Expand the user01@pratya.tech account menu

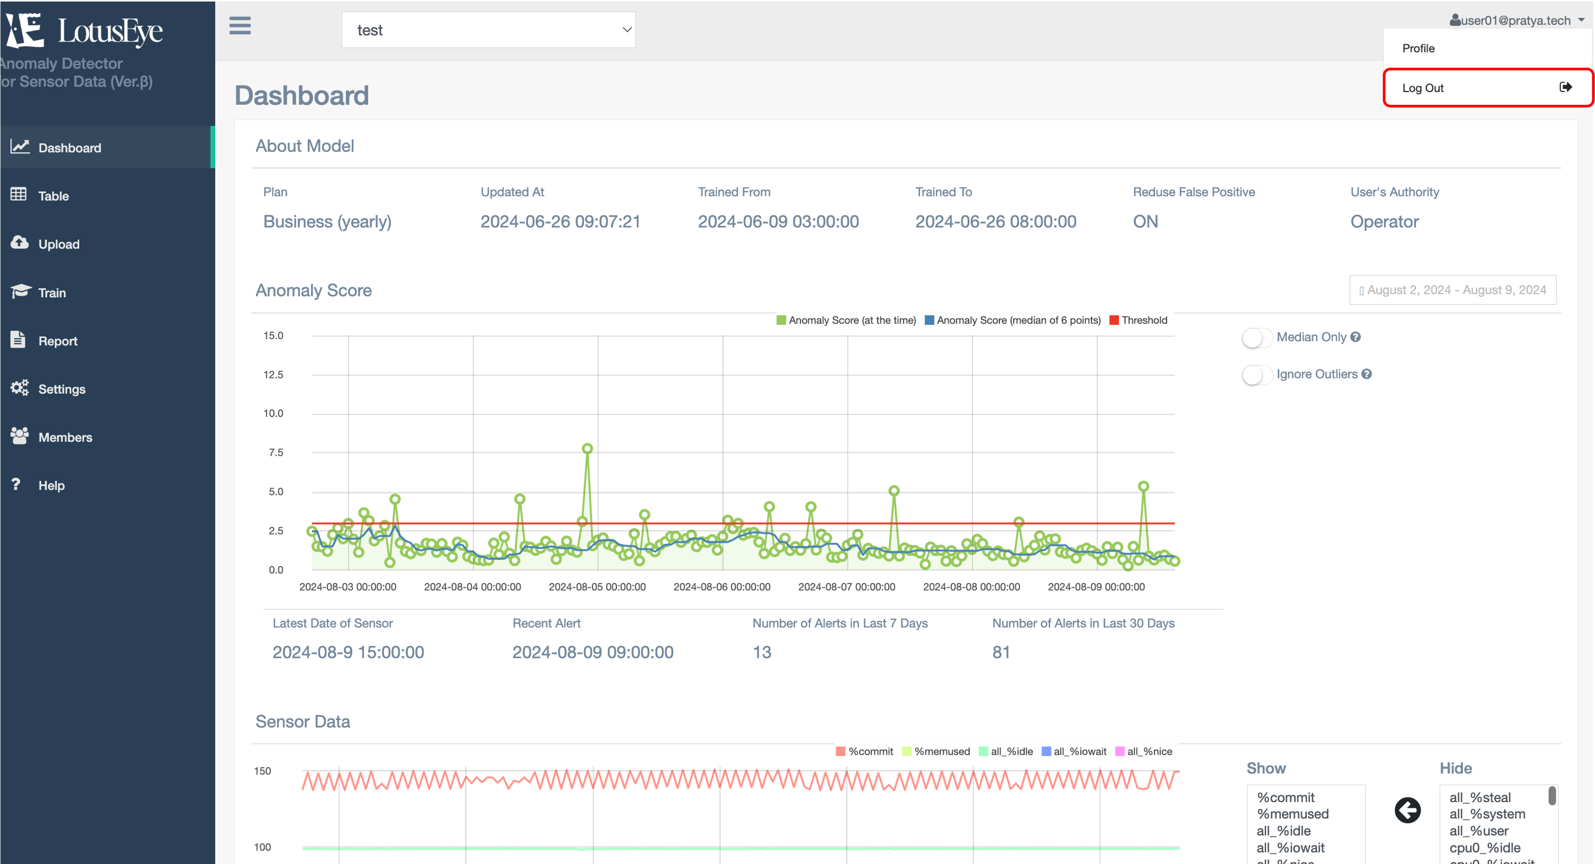pos(1516,20)
